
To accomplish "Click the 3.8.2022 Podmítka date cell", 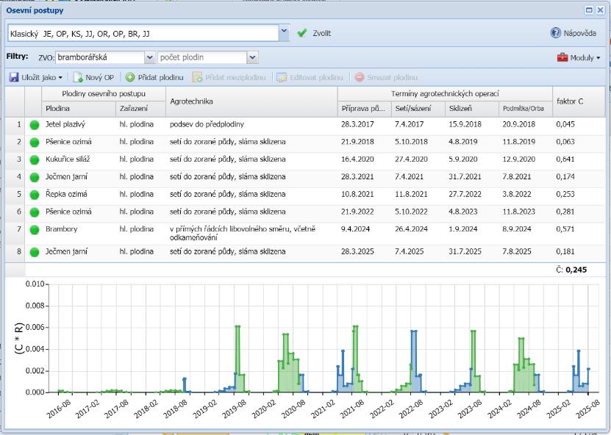I will pyautogui.click(x=517, y=194).
